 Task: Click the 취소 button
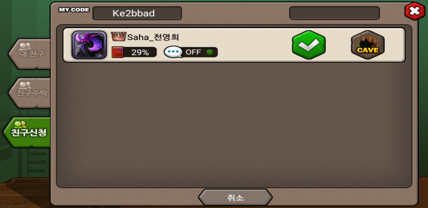pyautogui.click(x=235, y=198)
